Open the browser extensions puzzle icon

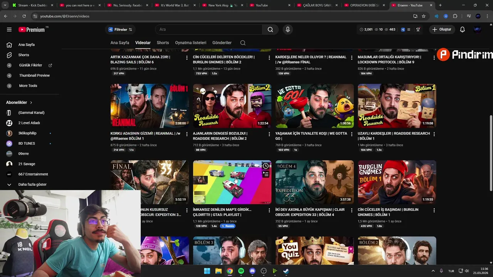455,16
